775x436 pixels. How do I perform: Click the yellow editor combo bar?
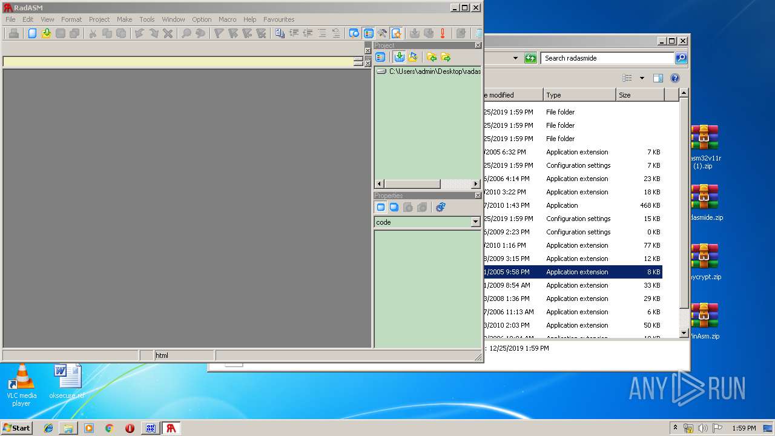[178, 61]
